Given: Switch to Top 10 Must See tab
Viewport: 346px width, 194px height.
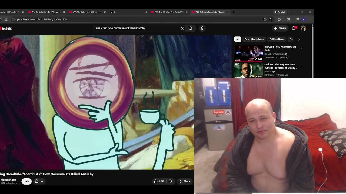Looking at the screenshot, I should pos(169,12).
